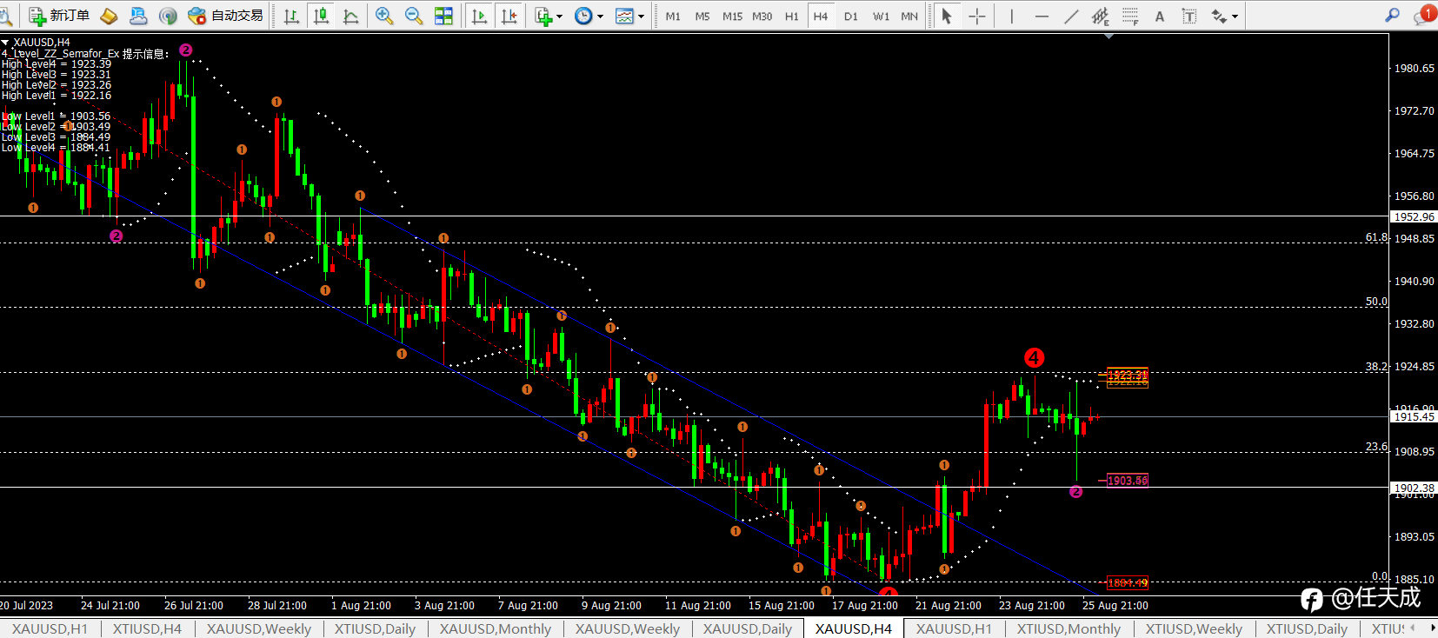Select the equidistant channel tool
1438x638 pixels.
click(1101, 16)
